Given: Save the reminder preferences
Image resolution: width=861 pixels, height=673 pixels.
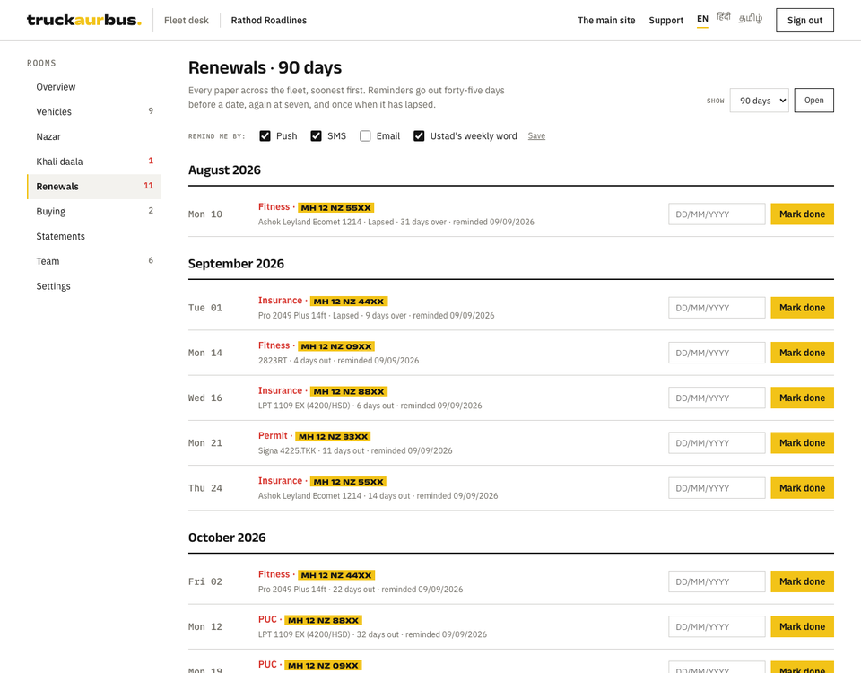Looking at the screenshot, I should coord(536,135).
